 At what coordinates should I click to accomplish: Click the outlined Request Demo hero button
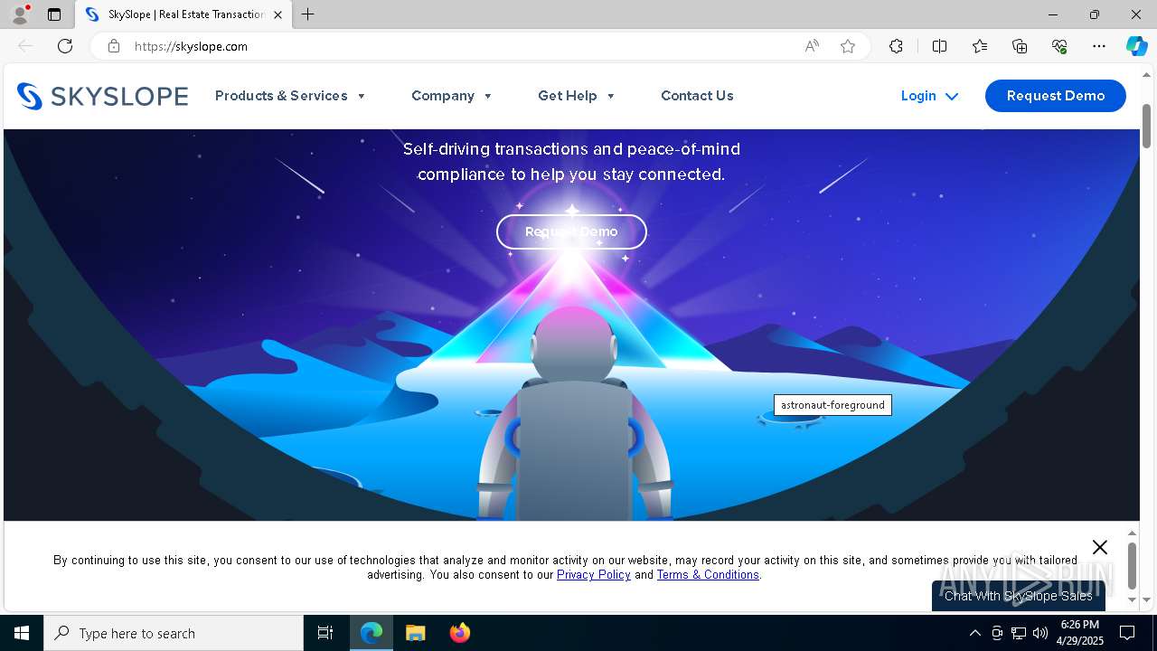pyautogui.click(x=571, y=231)
